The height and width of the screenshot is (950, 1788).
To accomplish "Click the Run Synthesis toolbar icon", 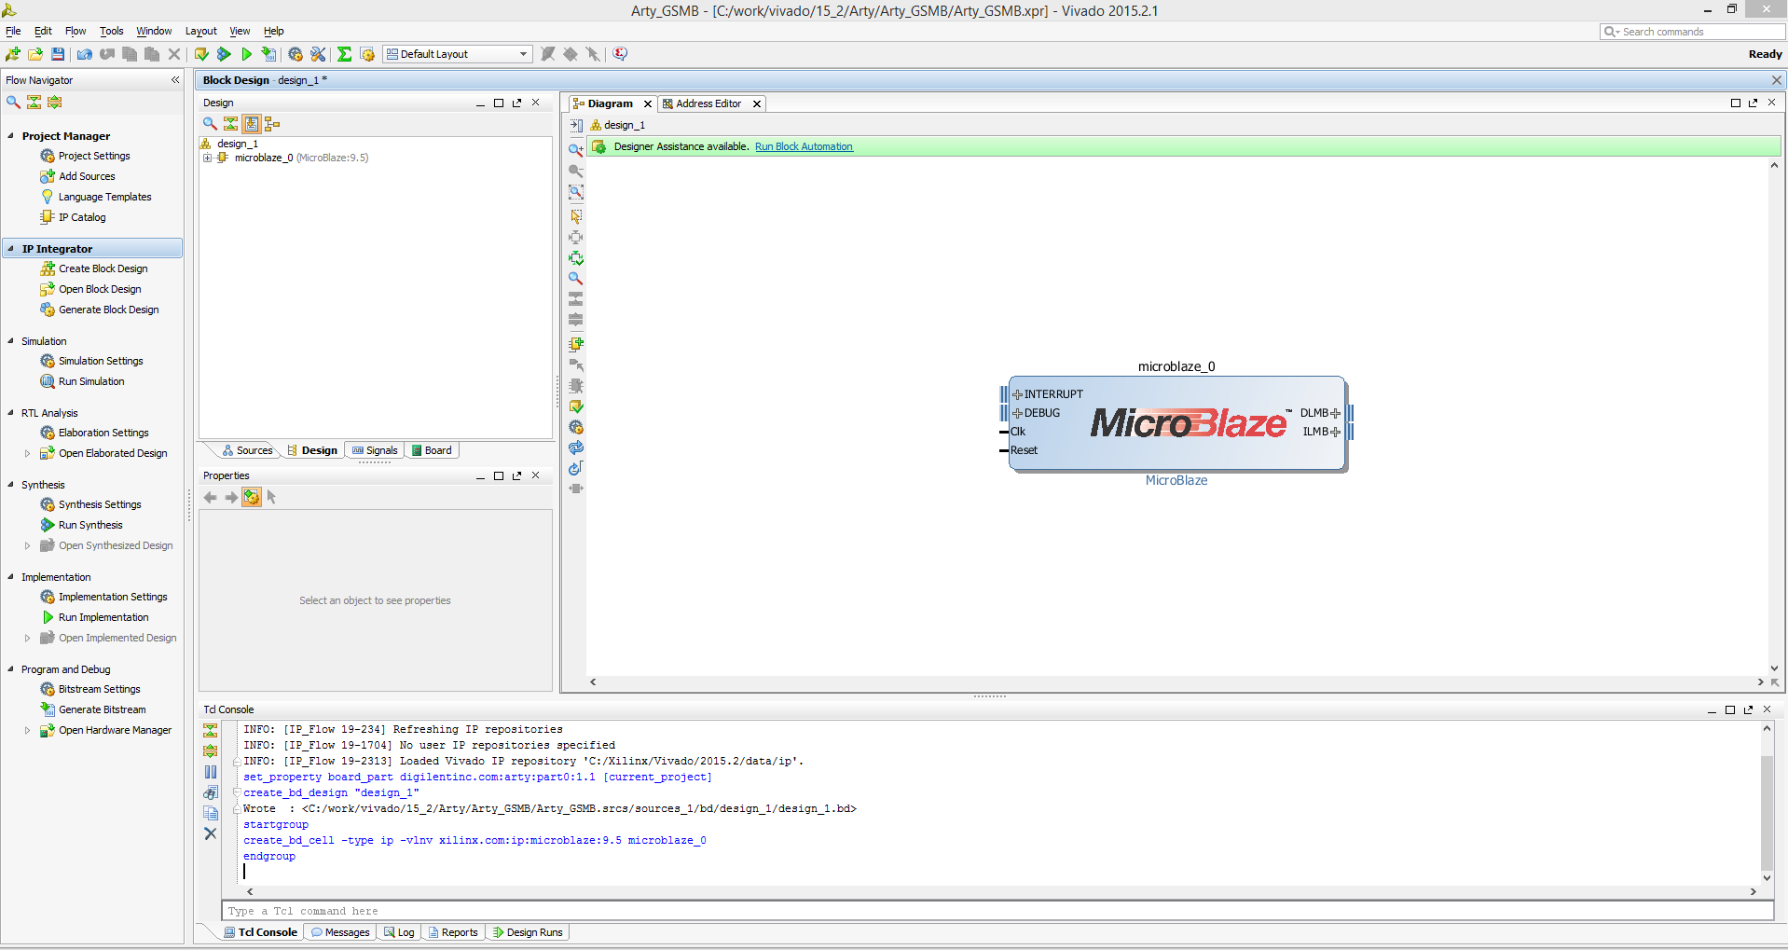I will [x=225, y=54].
